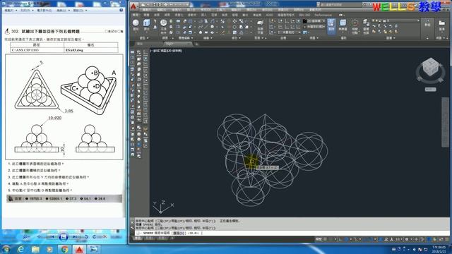Image resolution: width=452 pixels, height=254 pixels.
Task: Click the file name ESA03.dwg in table
Action: click(x=74, y=50)
